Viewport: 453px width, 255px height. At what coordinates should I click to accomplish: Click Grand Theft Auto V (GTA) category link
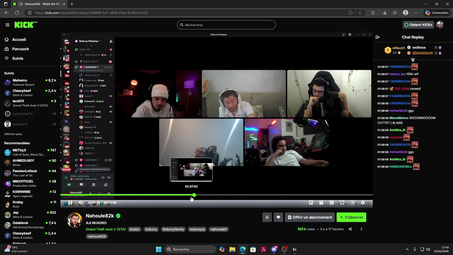(x=106, y=229)
